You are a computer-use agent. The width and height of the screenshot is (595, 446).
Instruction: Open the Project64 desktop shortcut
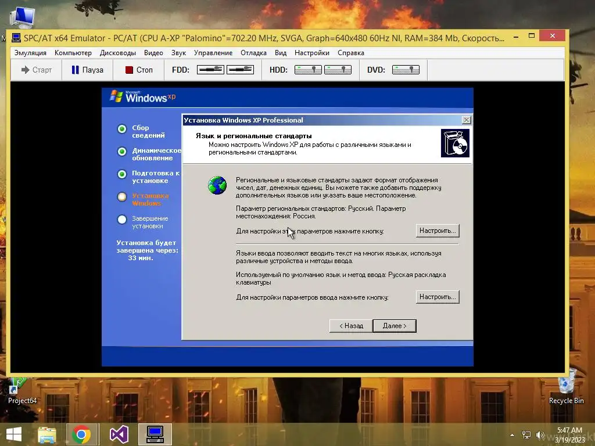point(23,391)
